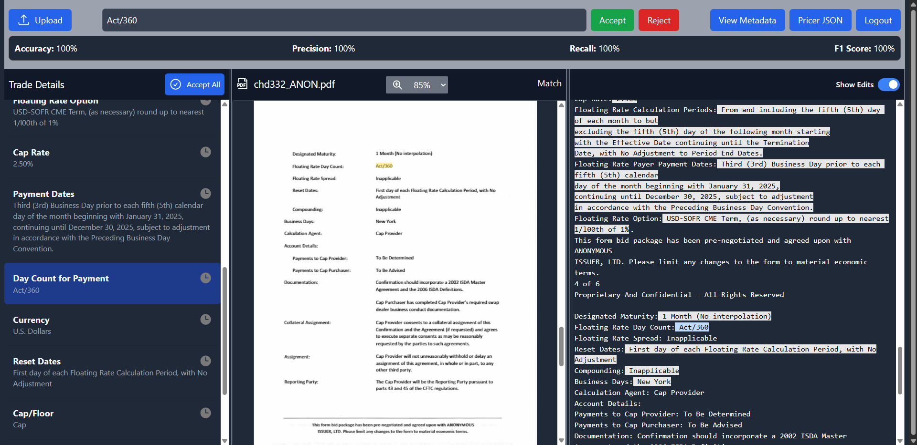917x445 pixels.
Task: Focus the Act/360 input field
Action: point(344,20)
